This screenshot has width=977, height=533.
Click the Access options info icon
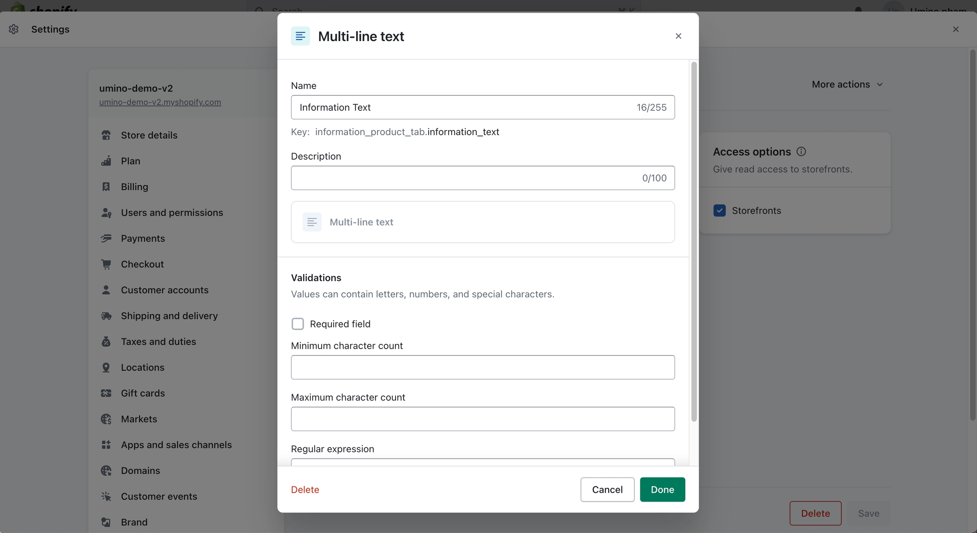pyautogui.click(x=801, y=152)
